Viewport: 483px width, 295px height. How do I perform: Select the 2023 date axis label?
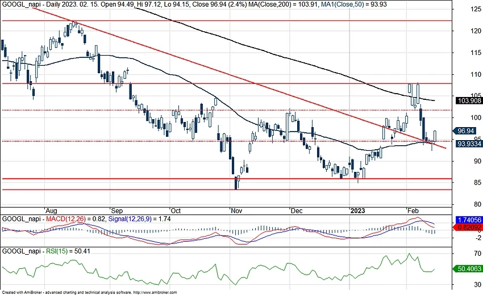357,210
